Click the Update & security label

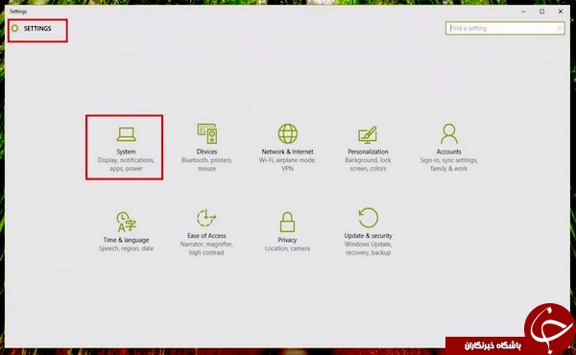[x=368, y=236]
